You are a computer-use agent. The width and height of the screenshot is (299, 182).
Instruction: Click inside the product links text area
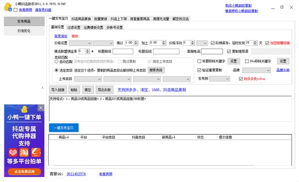(170, 109)
